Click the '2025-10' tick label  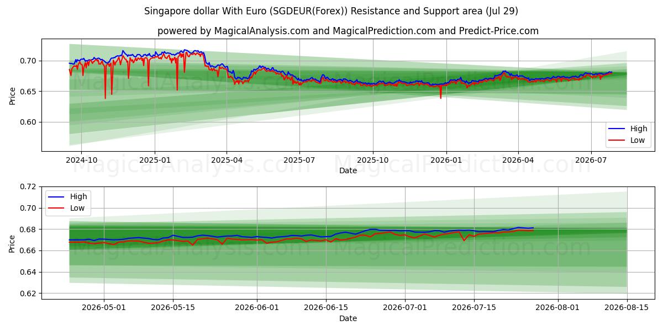372,160
